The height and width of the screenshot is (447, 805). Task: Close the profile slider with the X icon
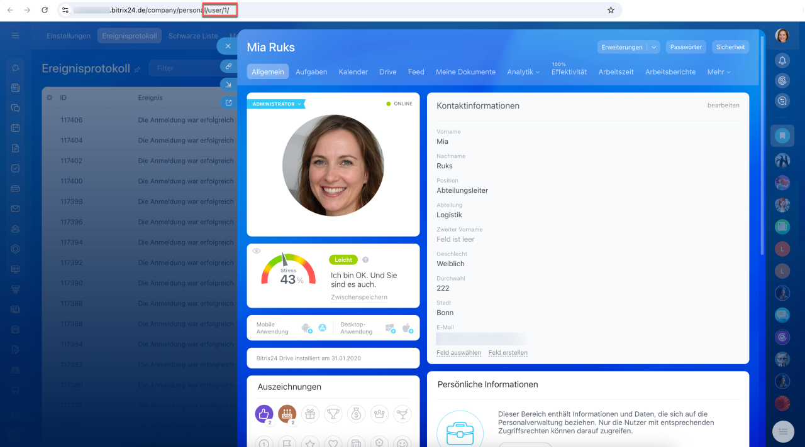click(x=228, y=46)
